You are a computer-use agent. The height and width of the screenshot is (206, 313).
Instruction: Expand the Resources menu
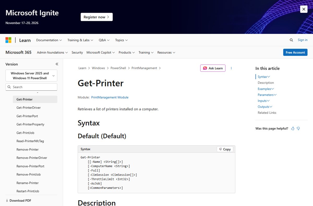pos(166,52)
